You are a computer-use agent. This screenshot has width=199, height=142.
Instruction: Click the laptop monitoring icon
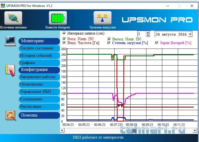pos(10,41)
